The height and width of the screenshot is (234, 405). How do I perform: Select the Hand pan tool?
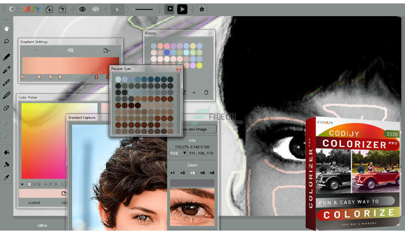pos(6,29)
